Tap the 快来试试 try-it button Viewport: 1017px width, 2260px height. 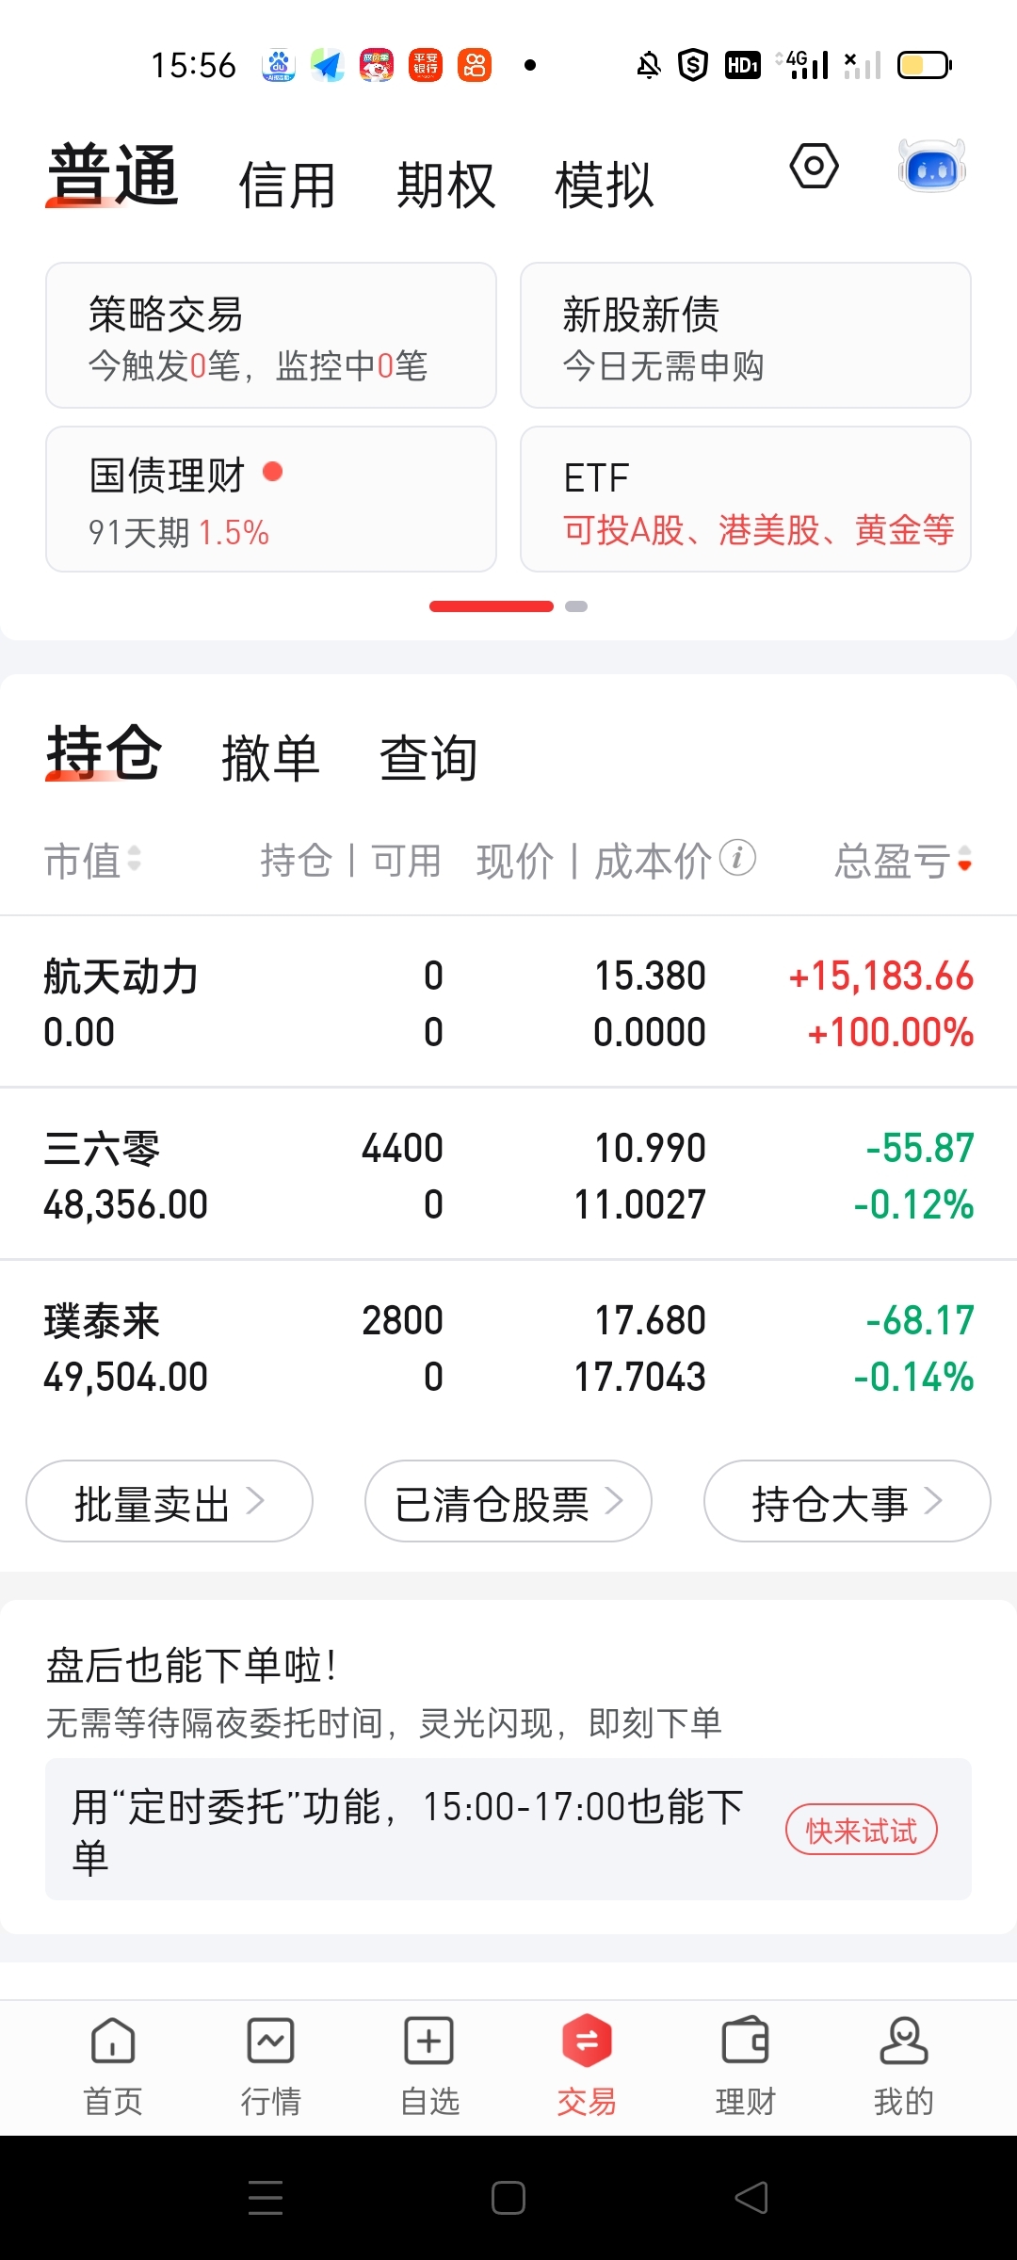click(862, 1830)
